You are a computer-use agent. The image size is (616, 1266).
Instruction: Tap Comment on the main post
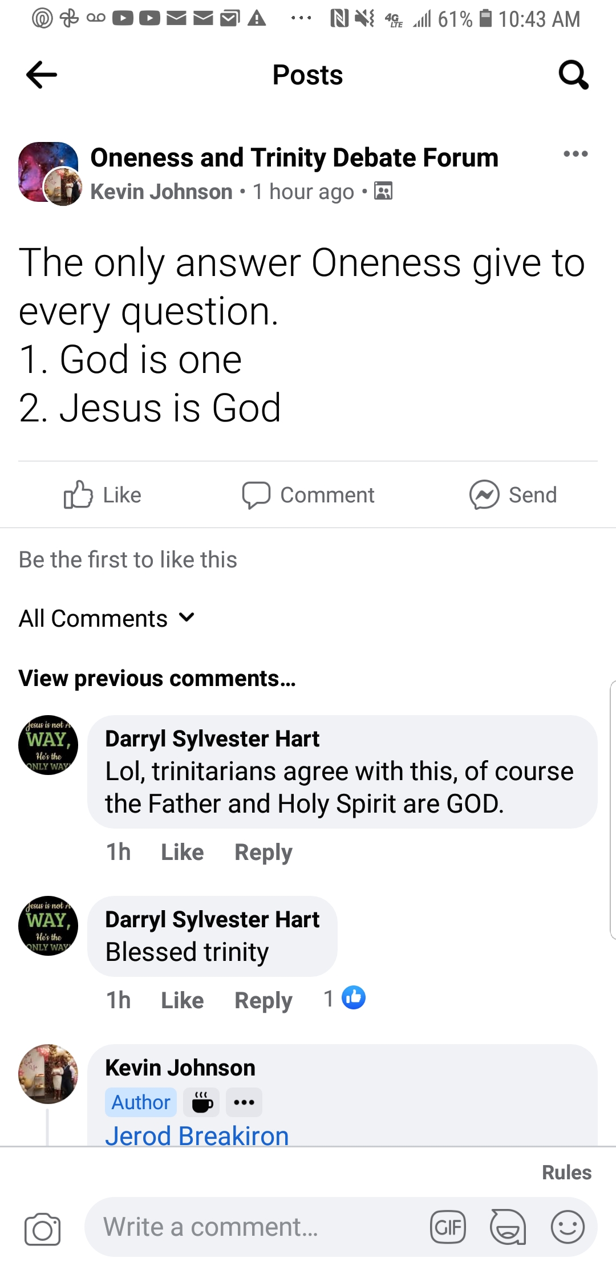click(308, 495)
